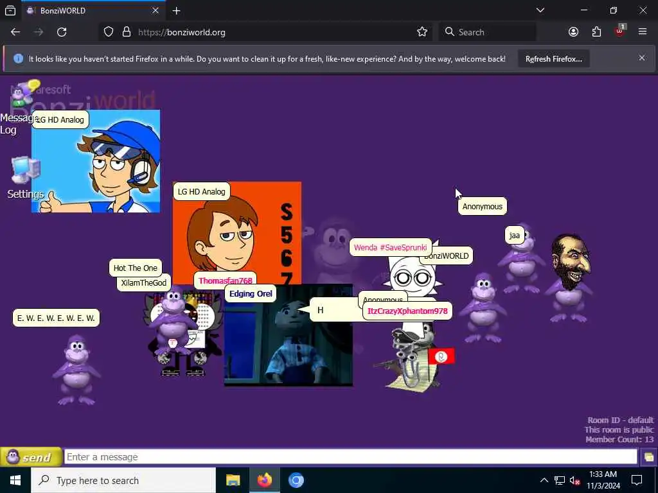Click the bearded-head Bonzi character
658x493 pixels.
click(570, 279)
